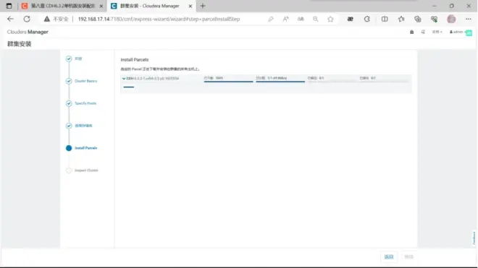Screen dimensions: 478x268
Task: Click the briefcase icon in Cloudera header
Action: pyautogui.click(x=412, y=32)
